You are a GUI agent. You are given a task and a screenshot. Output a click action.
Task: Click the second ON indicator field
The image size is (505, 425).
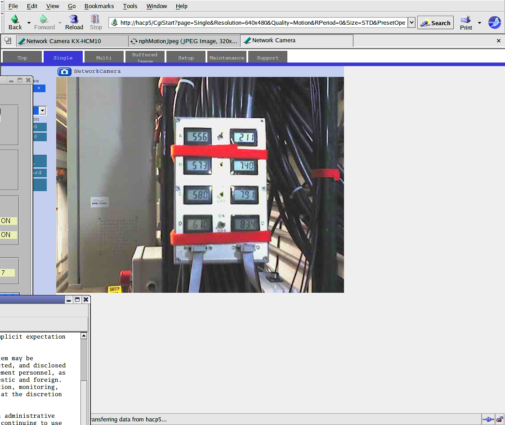(x=9, y=235)
